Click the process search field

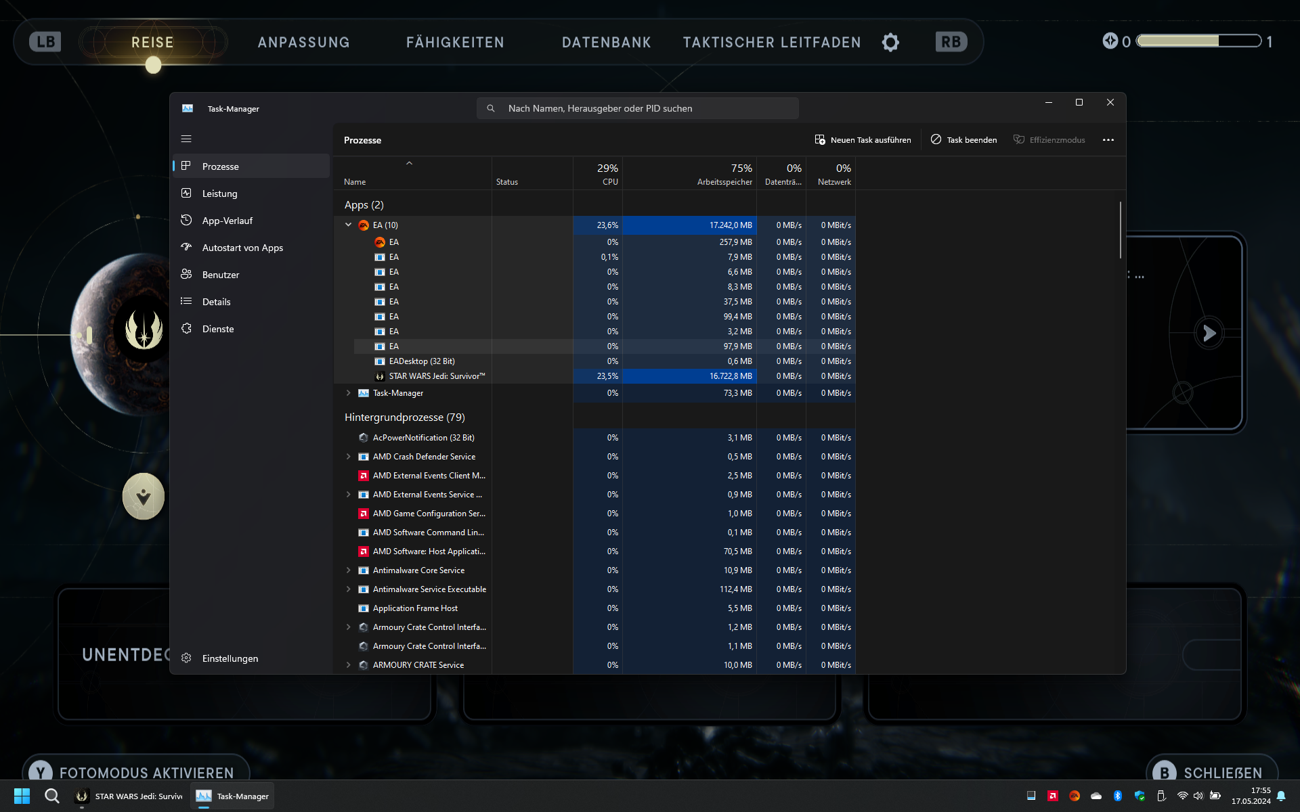point(636,108)
